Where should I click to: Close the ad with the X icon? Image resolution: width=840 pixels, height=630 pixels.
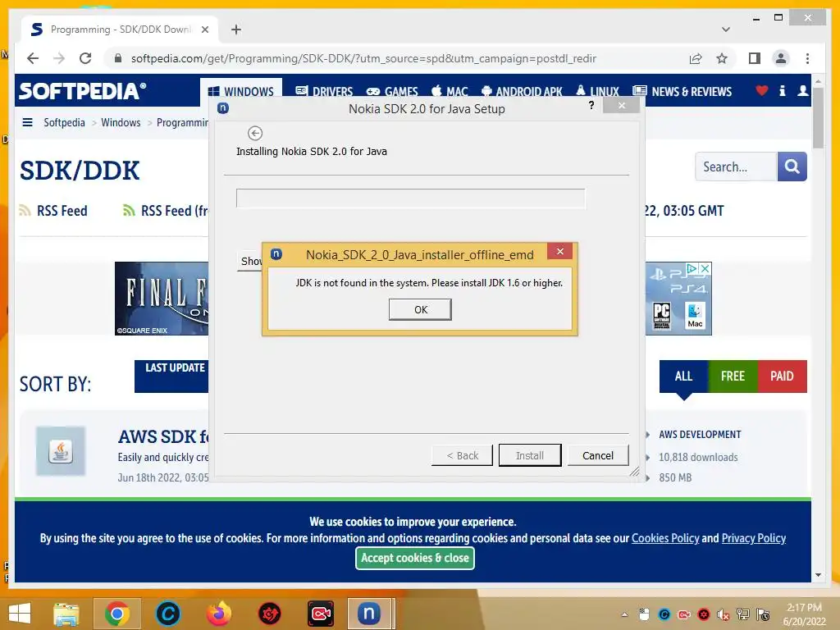705,268
